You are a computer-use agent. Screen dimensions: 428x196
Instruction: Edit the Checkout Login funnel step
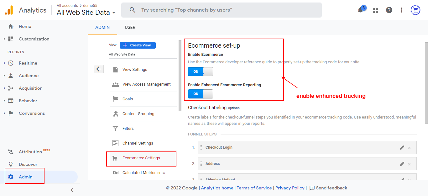tap(402, 147)
